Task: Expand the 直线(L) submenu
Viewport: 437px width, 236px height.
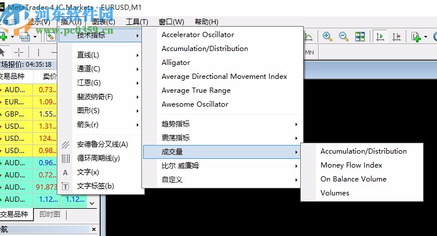Action: point(101,55)
